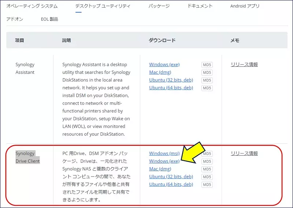Download Drive Client Windows (exe)

click(164, 161)
